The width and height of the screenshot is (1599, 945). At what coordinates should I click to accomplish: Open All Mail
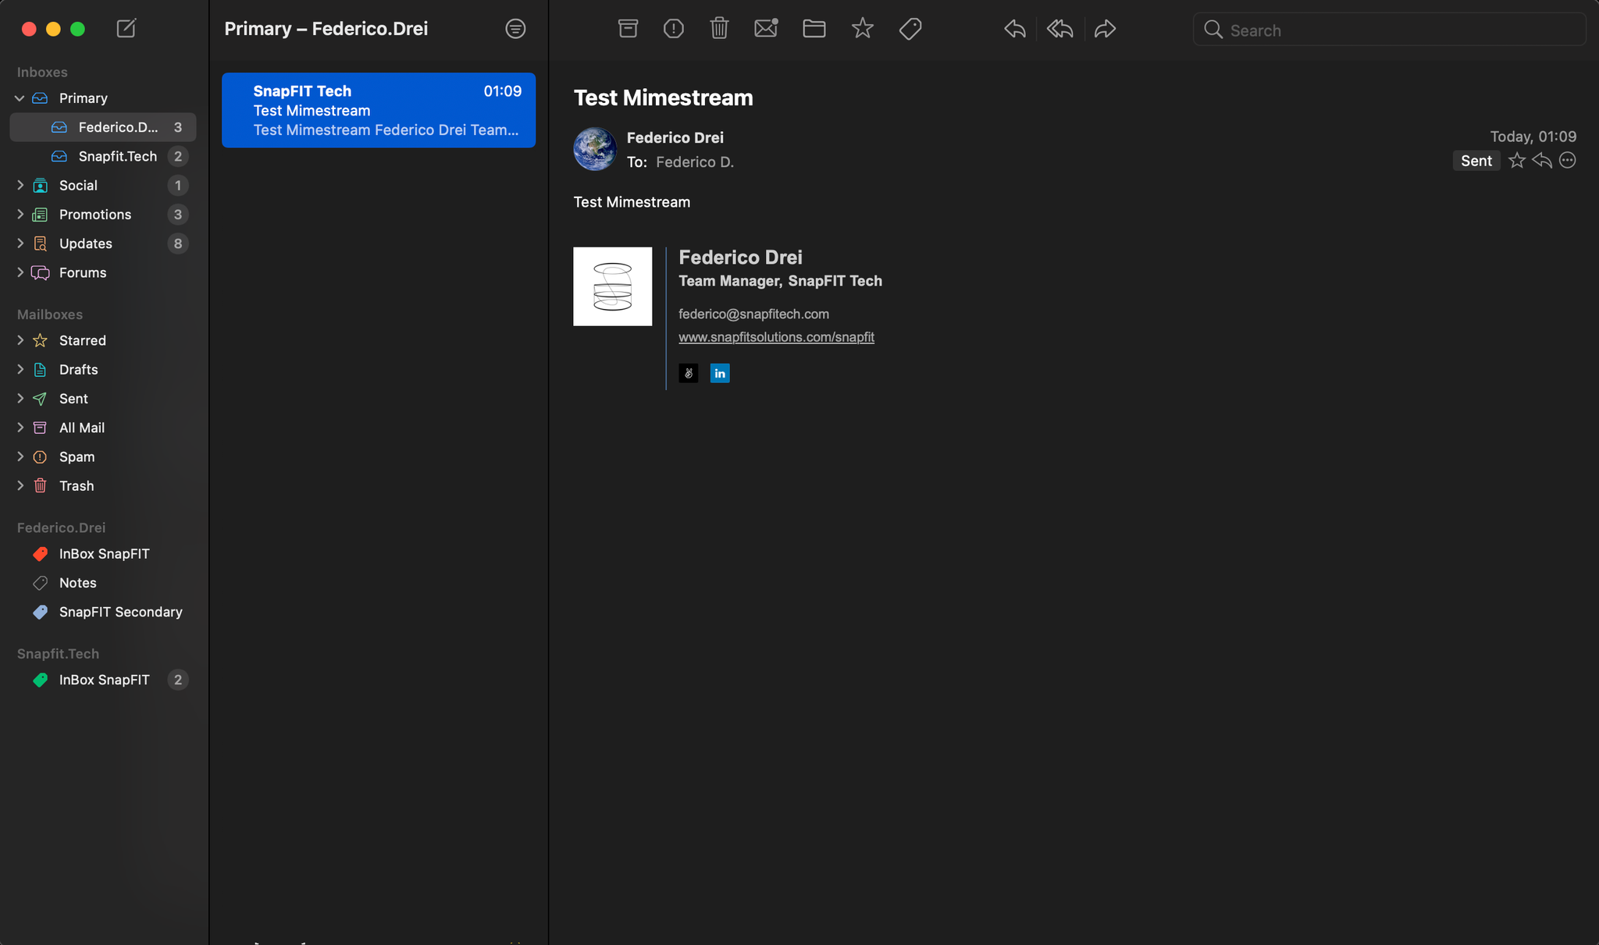[x=103, y=428]
